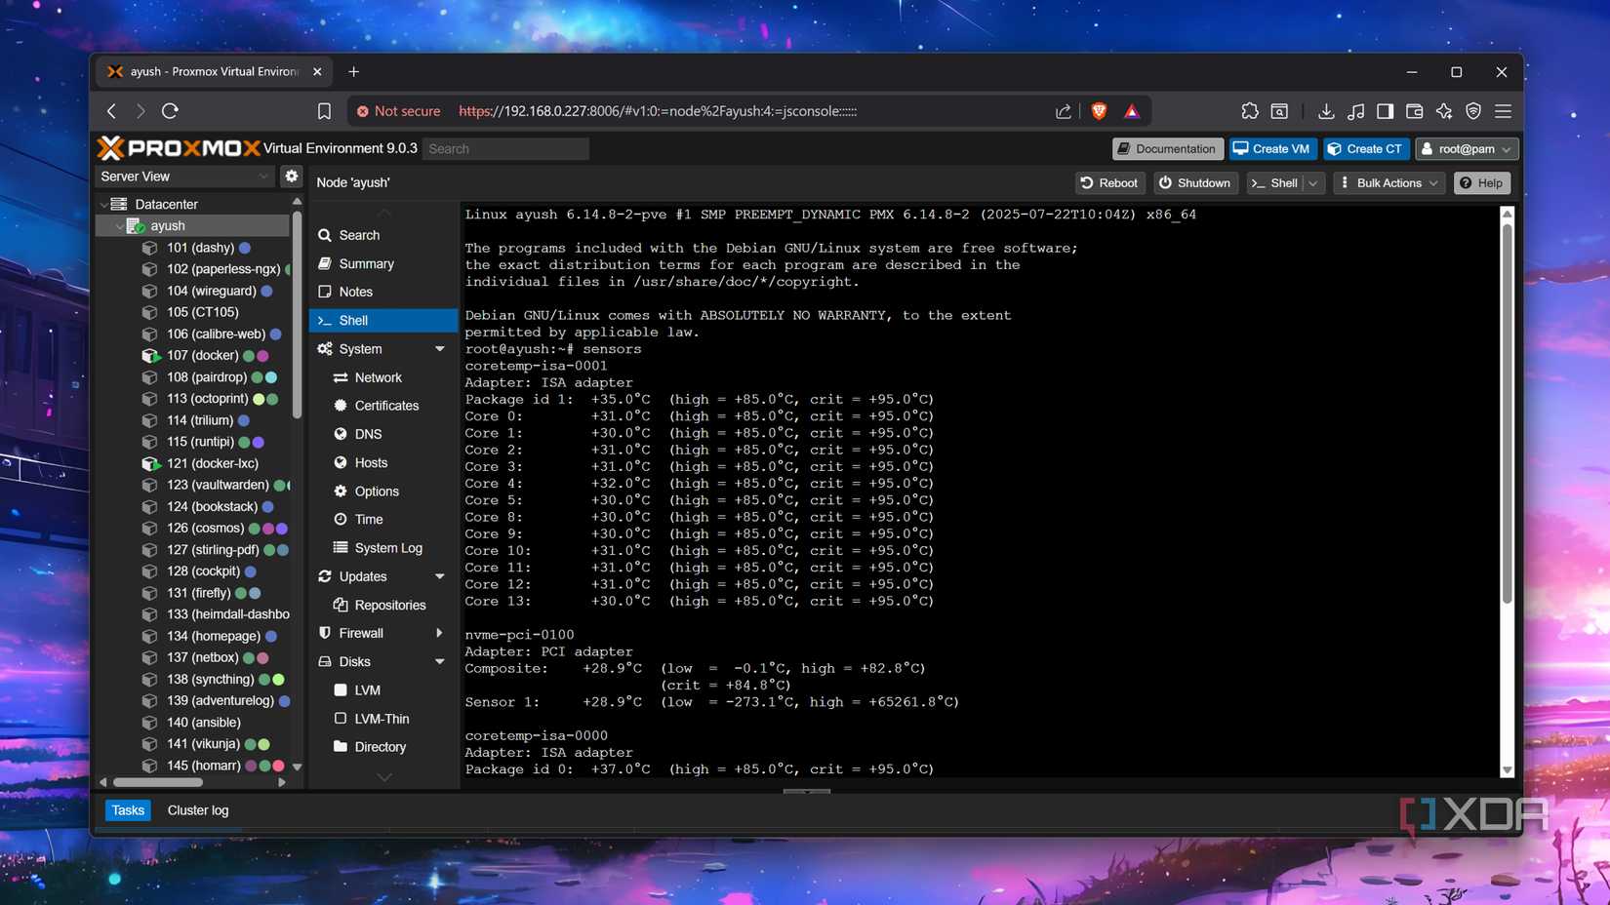Click the Help button
Screen dimensions: 1610x905
tap(1481, 182)
